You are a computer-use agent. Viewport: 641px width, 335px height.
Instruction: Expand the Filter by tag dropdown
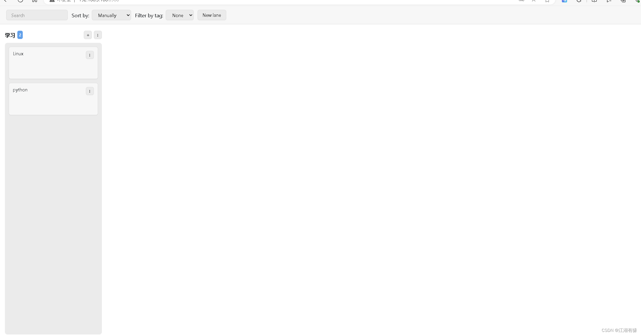[x=180, y=15]
